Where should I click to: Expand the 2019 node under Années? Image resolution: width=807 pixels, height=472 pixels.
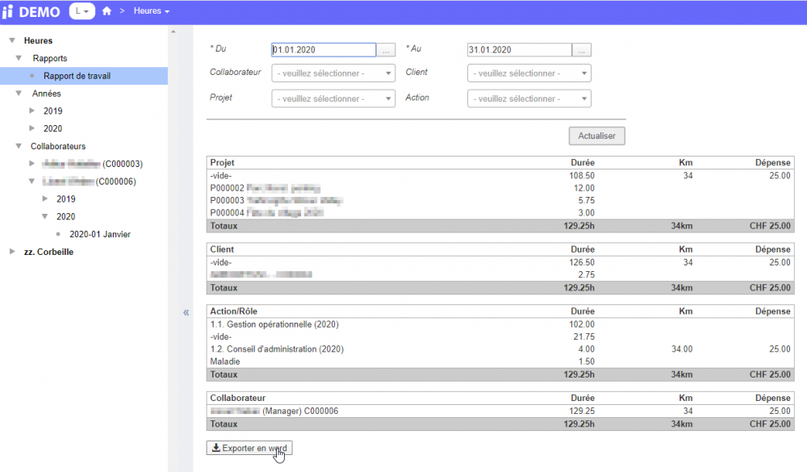32,111
